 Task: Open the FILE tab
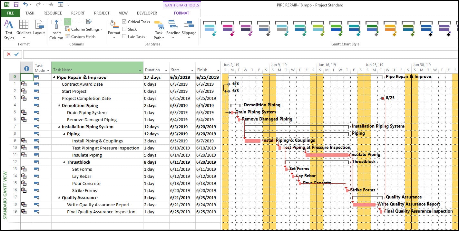click(10, 13)
